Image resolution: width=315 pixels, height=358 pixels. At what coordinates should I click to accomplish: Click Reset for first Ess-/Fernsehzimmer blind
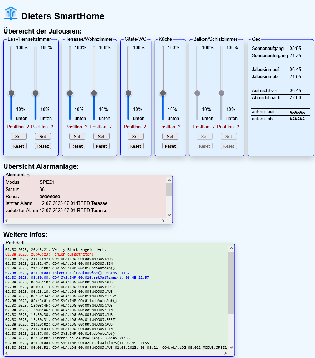[19, 146]
